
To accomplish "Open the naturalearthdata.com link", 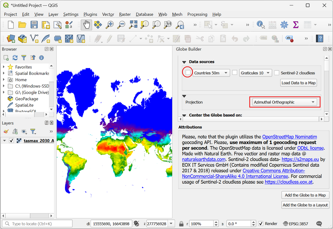I will click(204, 159).
